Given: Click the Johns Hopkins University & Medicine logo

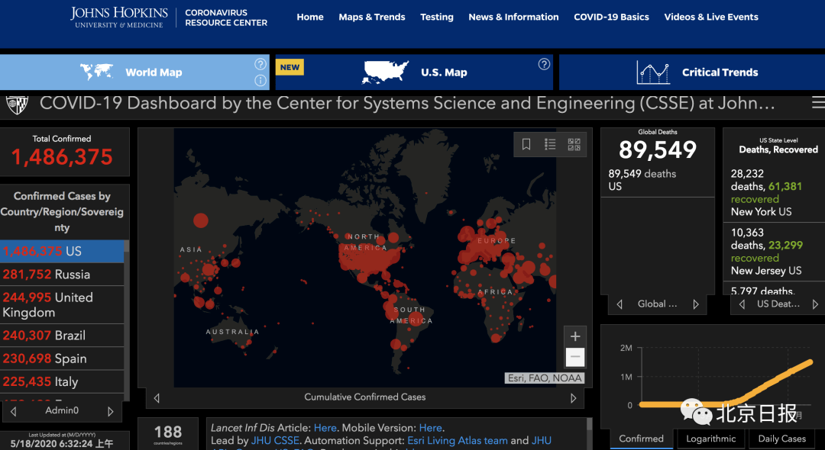Looking at the screenshot, I should pyautogui.click(x=119, y=18).
